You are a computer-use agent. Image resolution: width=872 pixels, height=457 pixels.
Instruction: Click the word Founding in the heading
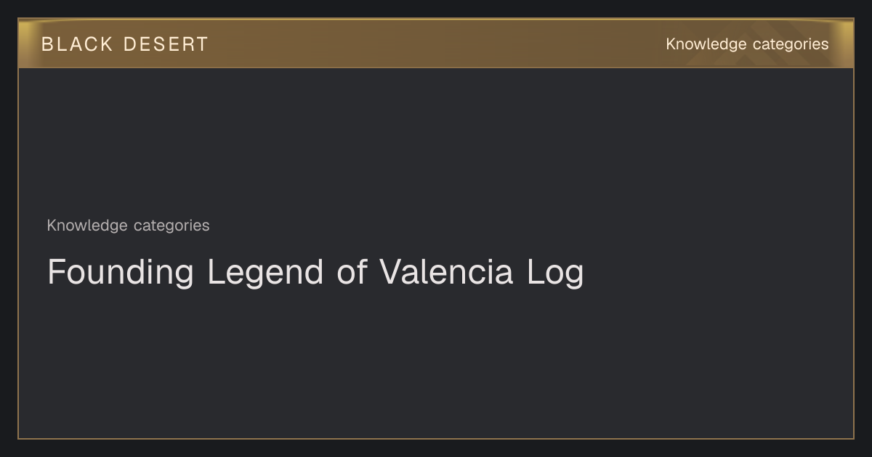(120, 273)
